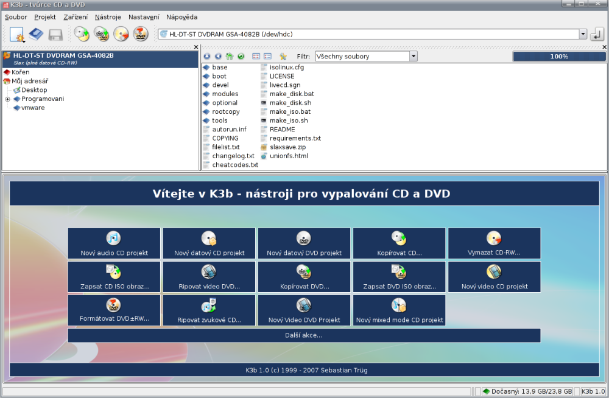Image resolution: width=609 pixels, height=398 pixels.
Task: Click the Erase CD-RW toolbar icon
Action: (x=121, y=34)
